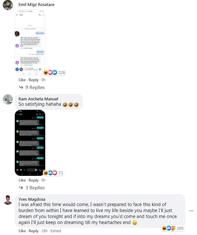Reply to Emil Migz Rosatace's comment
The width and height of the screenshot is (197, 235).
[34, 80]
